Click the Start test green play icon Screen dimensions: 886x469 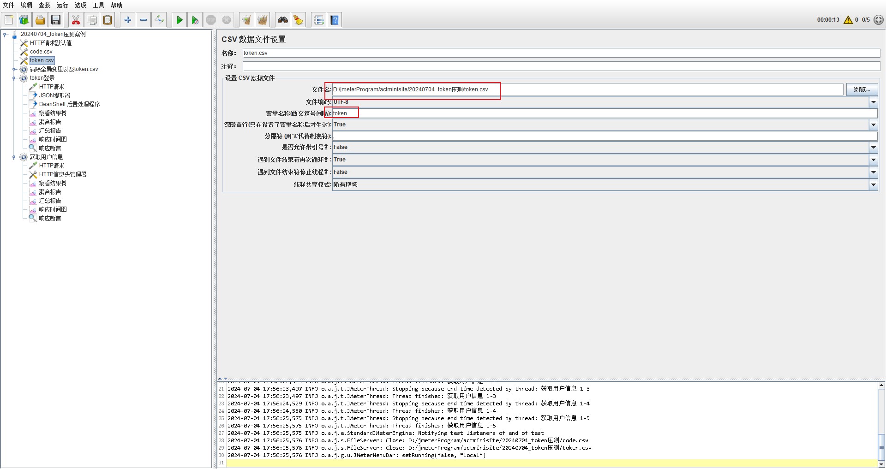point(180,20)
